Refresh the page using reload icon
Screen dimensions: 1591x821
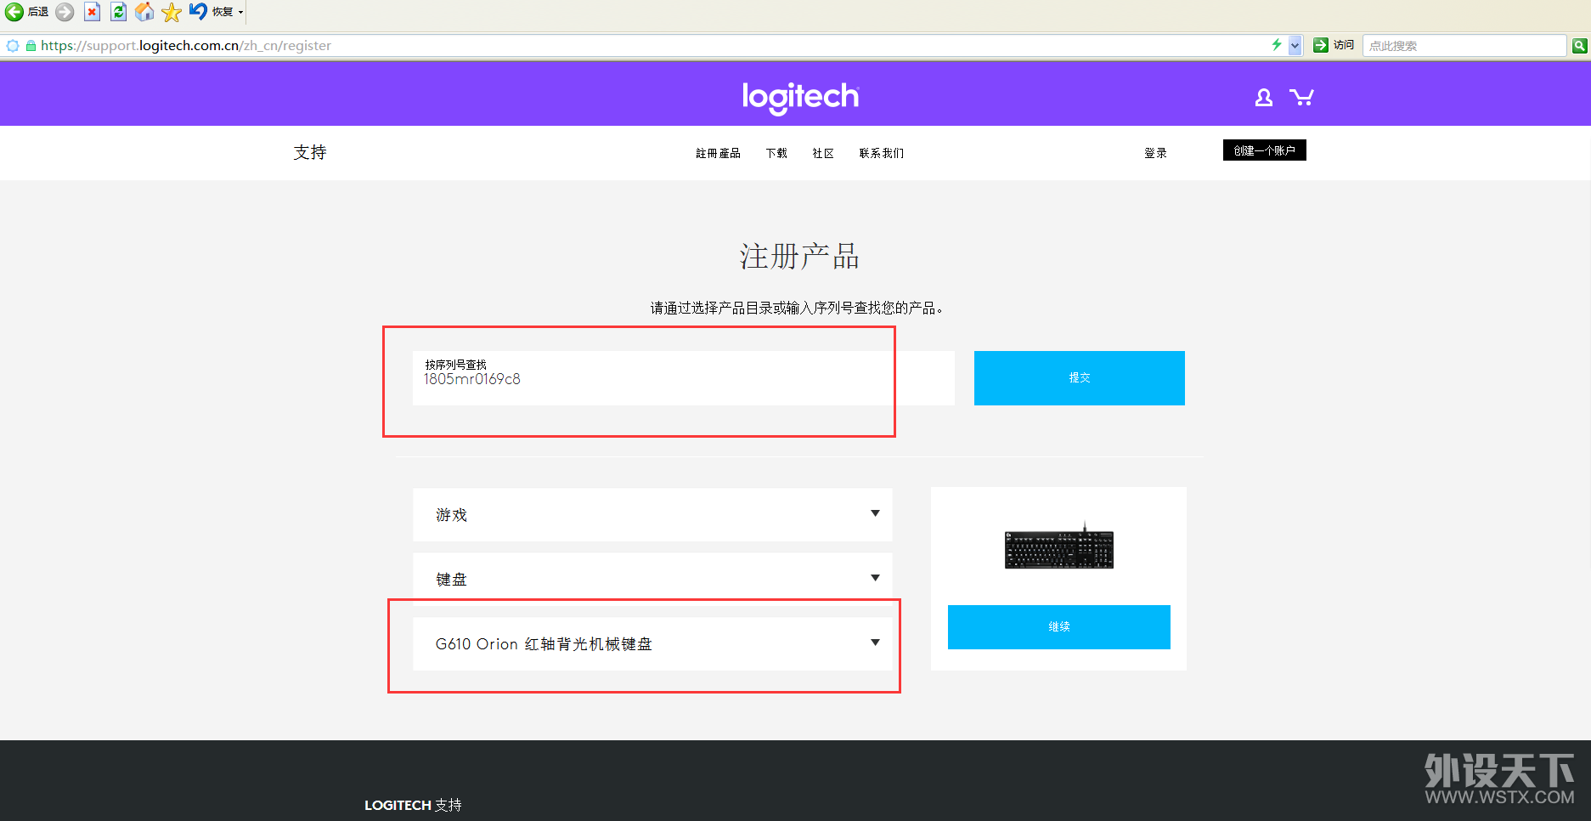tap(119, 12)
